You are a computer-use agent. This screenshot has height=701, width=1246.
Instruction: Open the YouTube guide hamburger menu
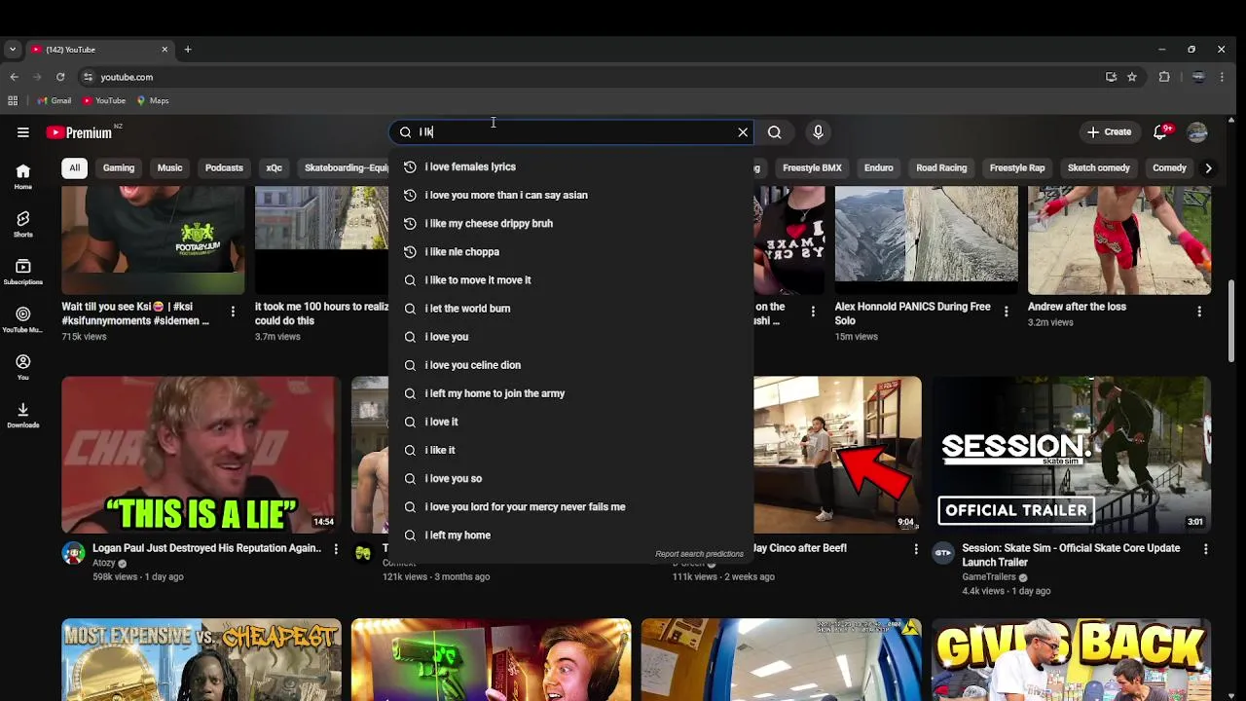tap(22, 132)
